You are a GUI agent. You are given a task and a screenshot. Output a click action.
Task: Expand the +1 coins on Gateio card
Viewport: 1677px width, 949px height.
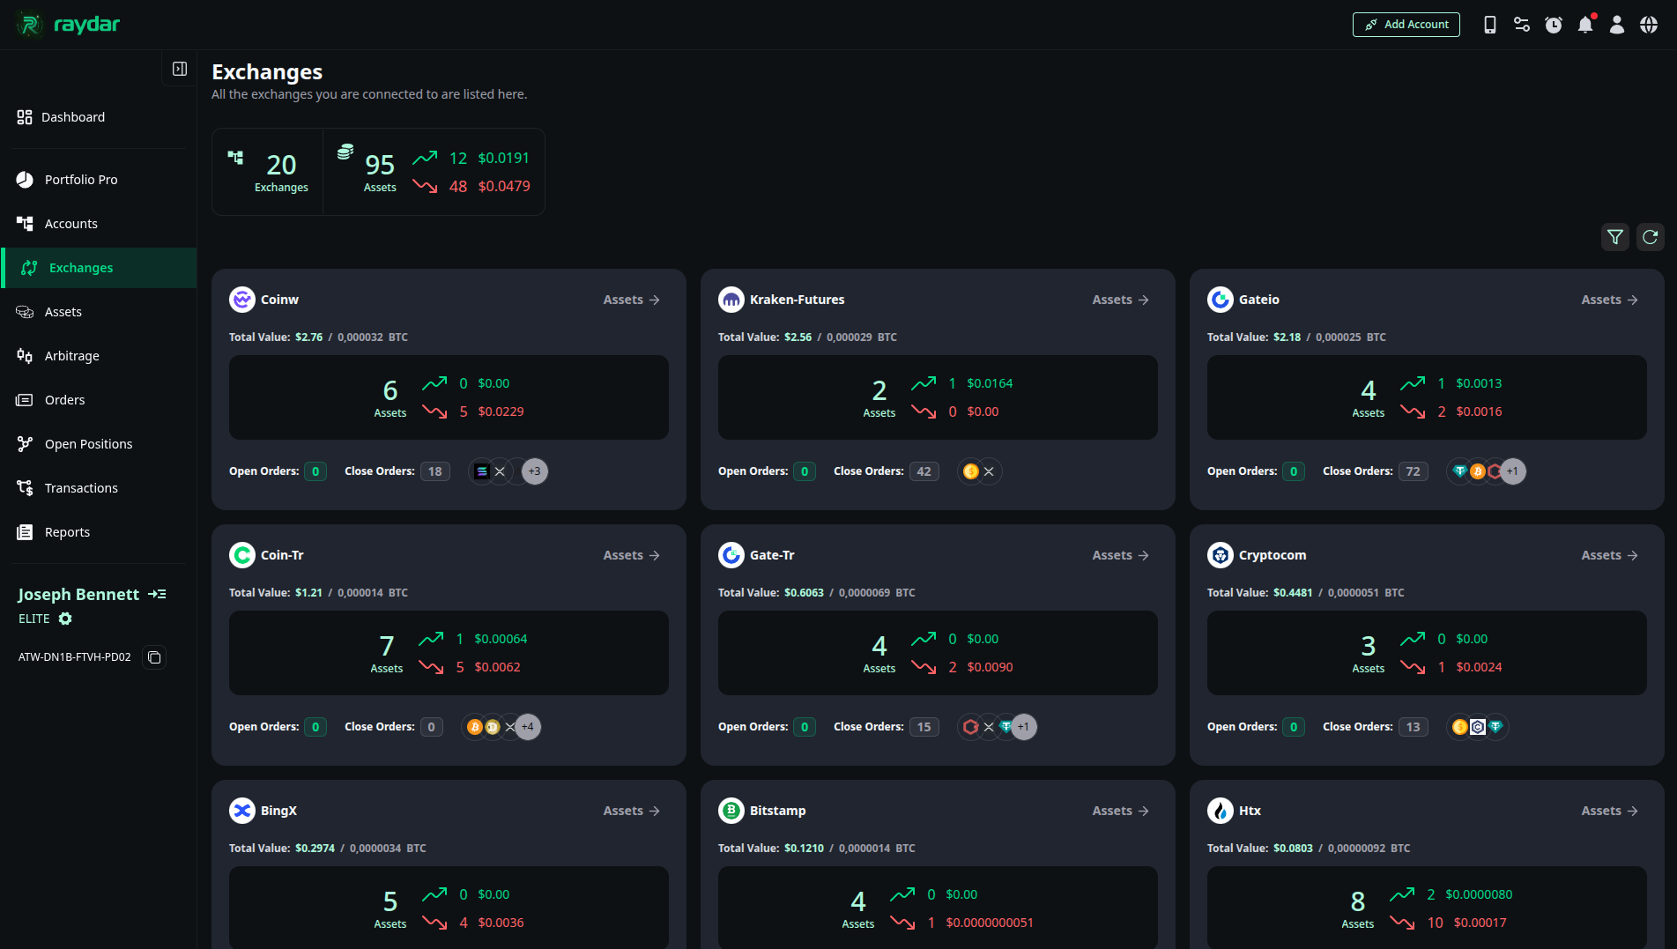(x=1513, y=471)
